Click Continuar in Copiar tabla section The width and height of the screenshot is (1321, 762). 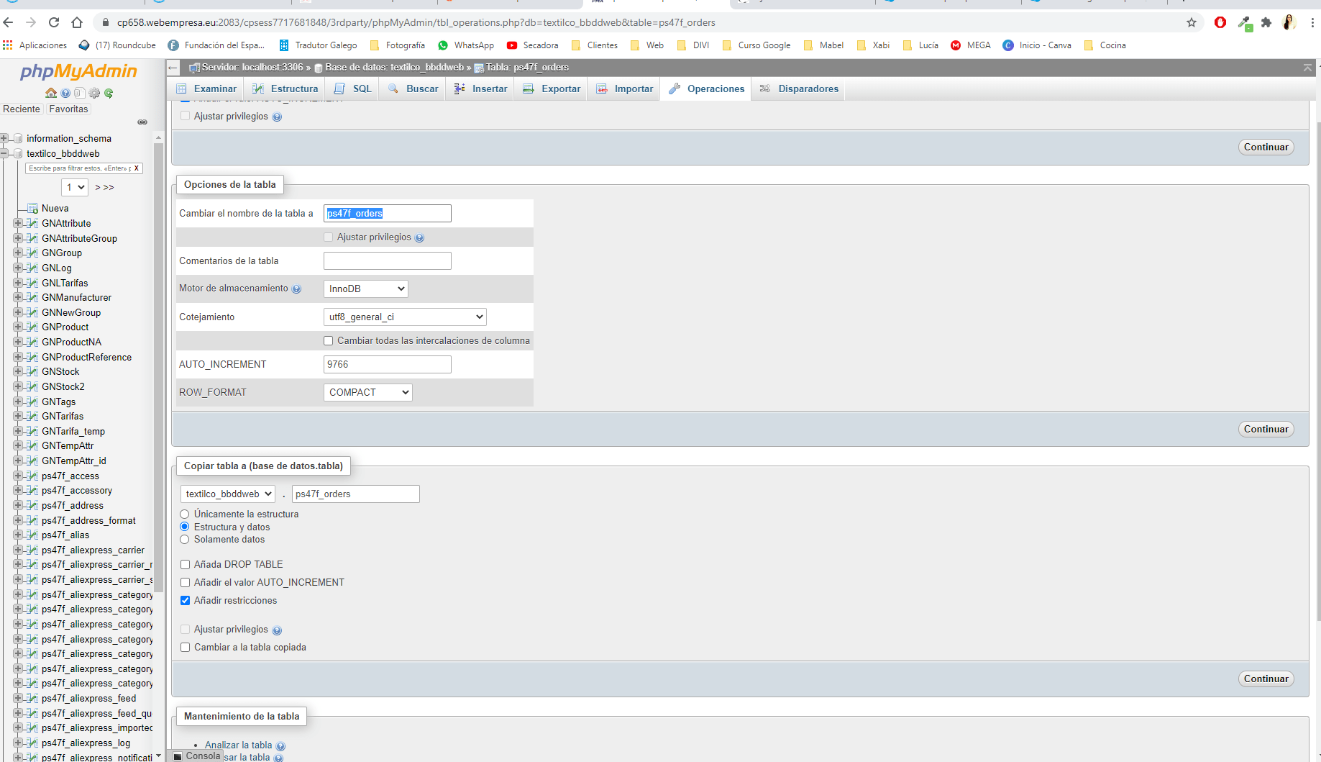coord(1266,679)
